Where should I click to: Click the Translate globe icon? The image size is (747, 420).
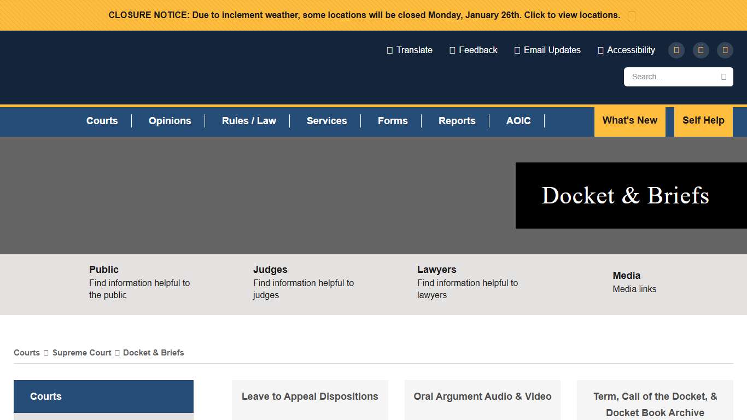[389, 50]
